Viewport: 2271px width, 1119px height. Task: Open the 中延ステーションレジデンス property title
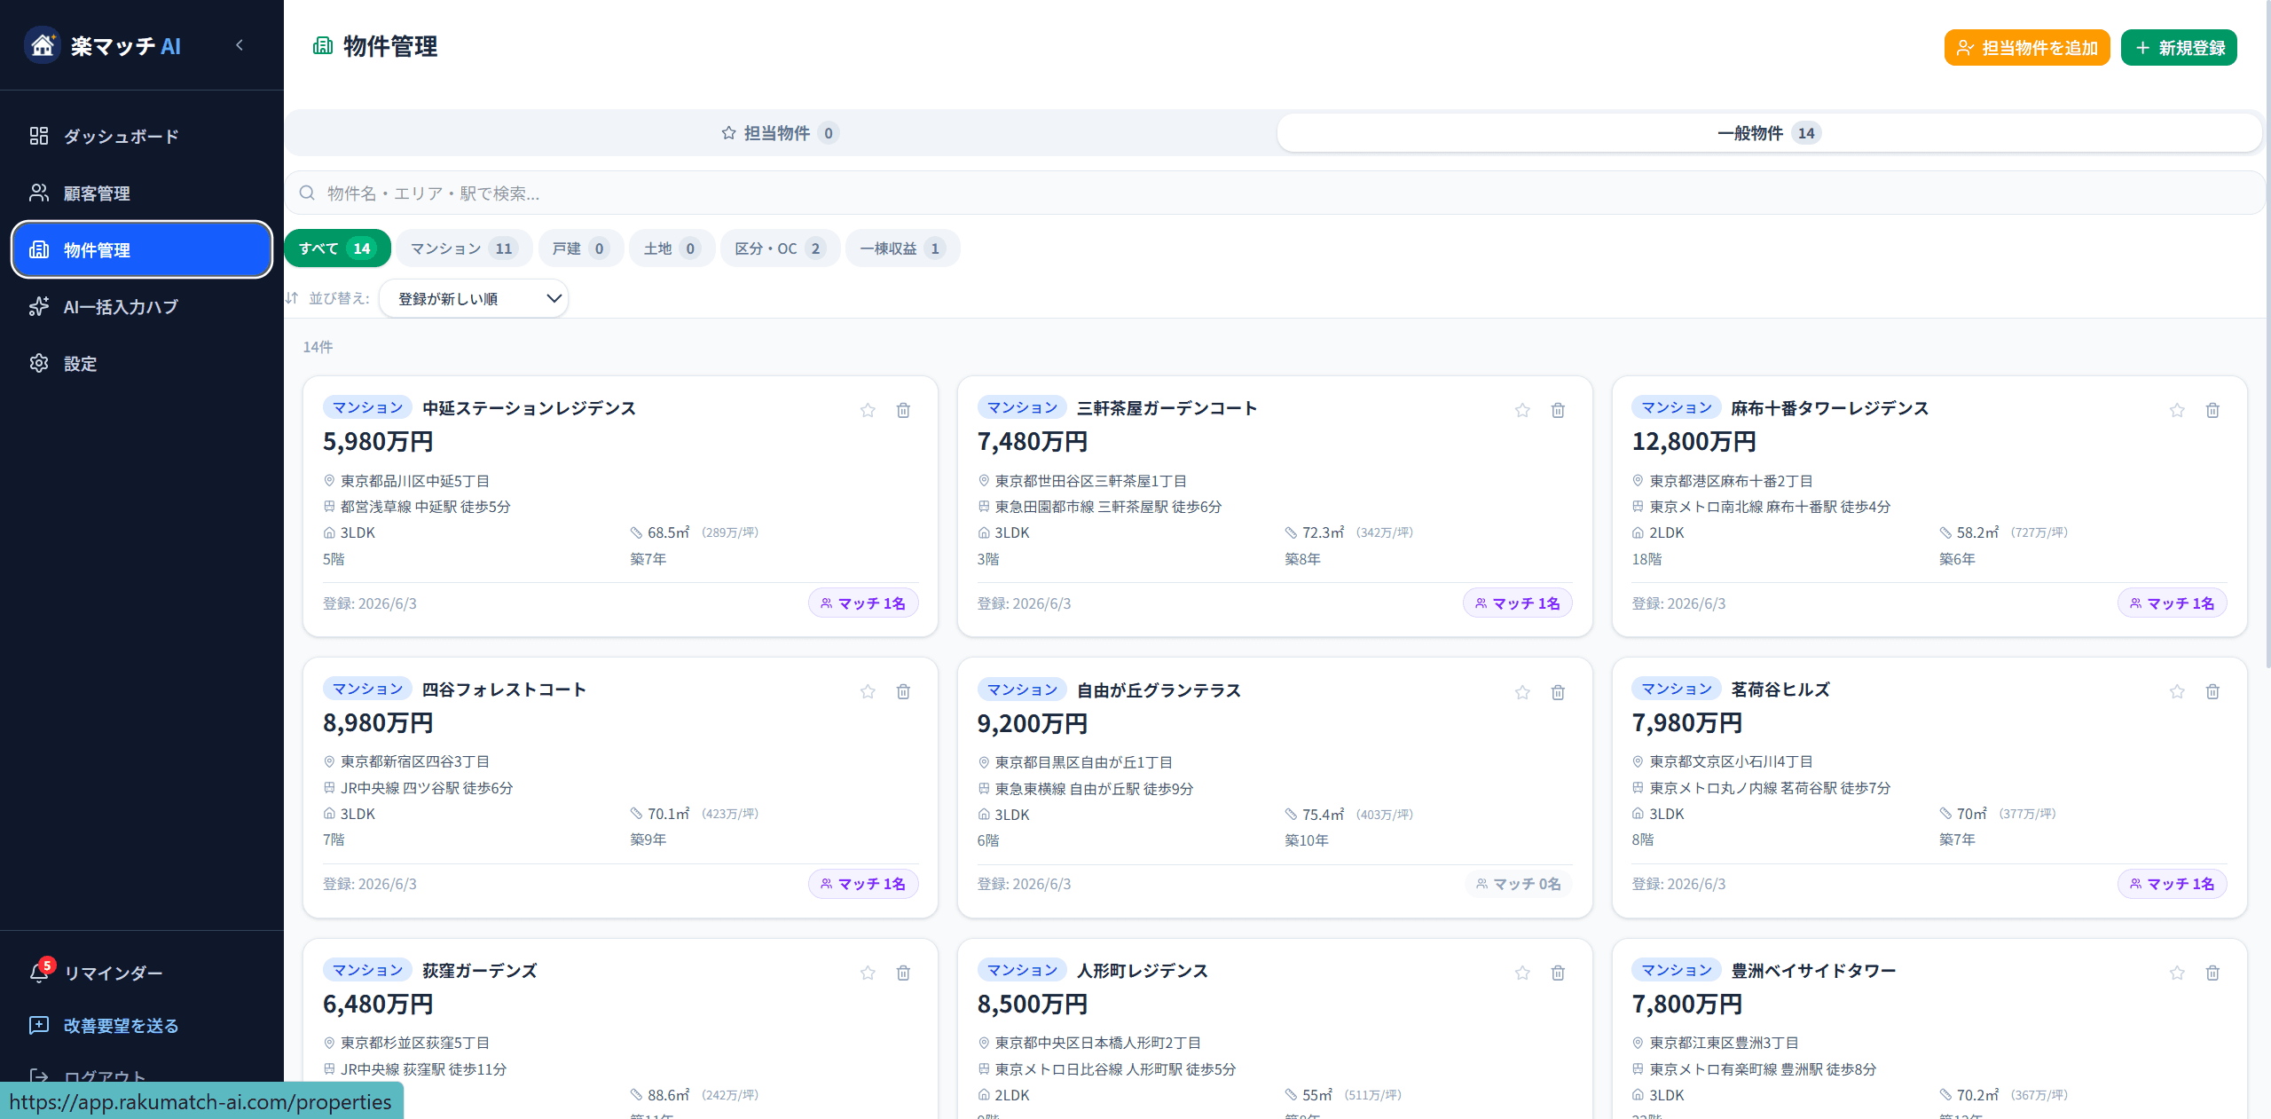pyautogui.click(x=529, y=408)
